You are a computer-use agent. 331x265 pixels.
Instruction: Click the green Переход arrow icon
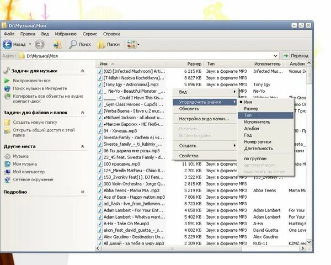tap(286, 56)
